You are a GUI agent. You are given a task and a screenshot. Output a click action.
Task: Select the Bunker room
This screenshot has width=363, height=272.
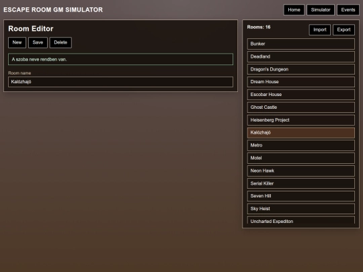[x=301, y=44]
